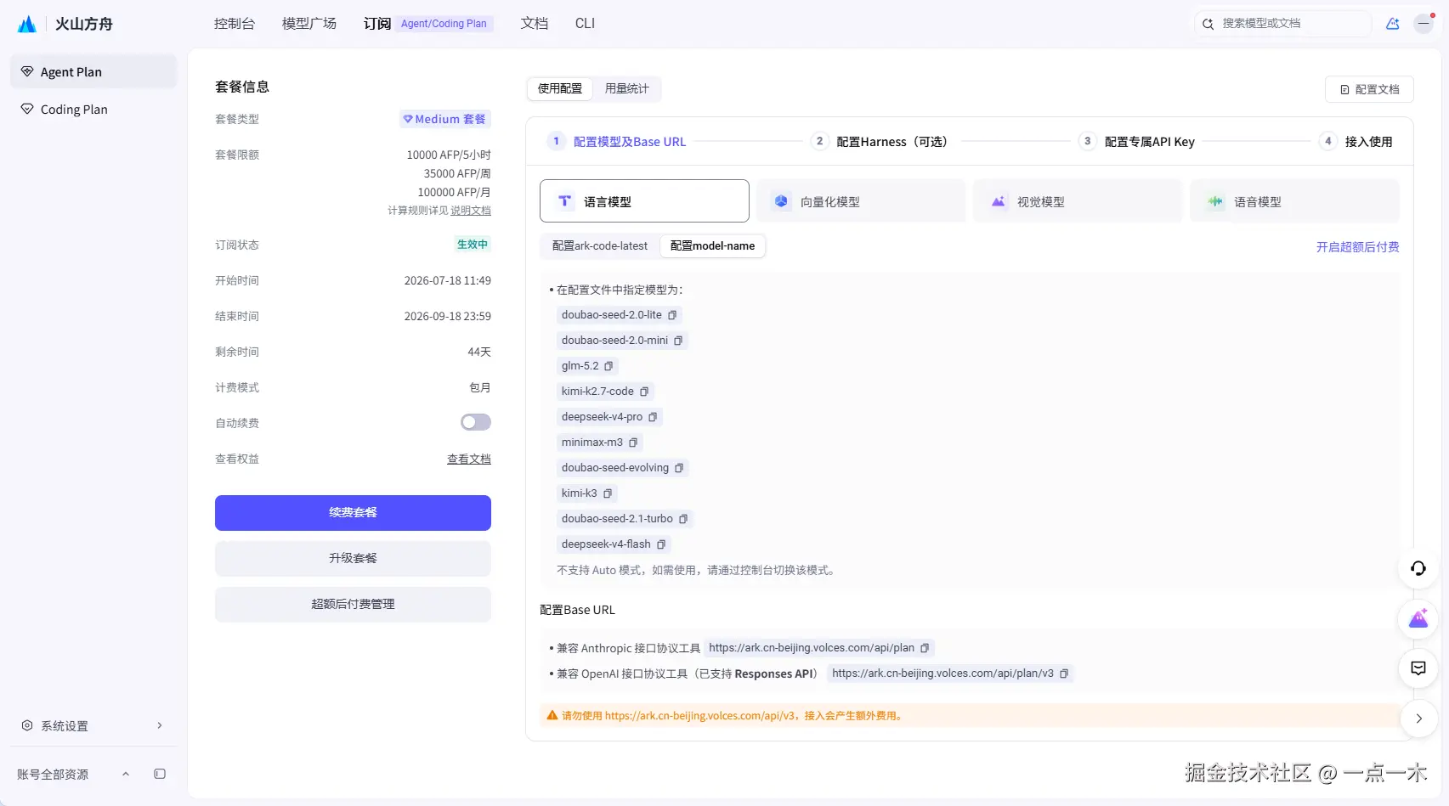The width and height of the screenshot is (1449, 806).
Task: Expand the floating panel arrow button
Action: tap(1418, 719)
